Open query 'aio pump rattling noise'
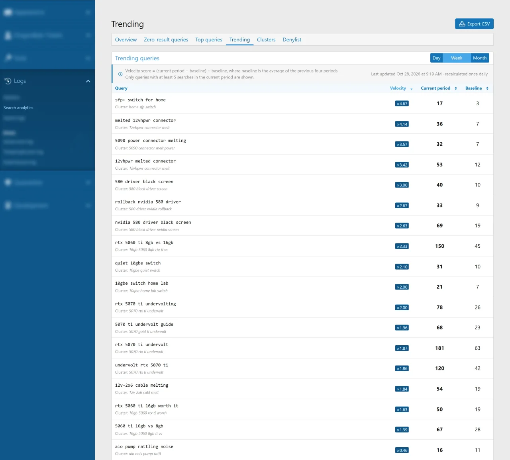510x460 pixels. coord(144,447)
